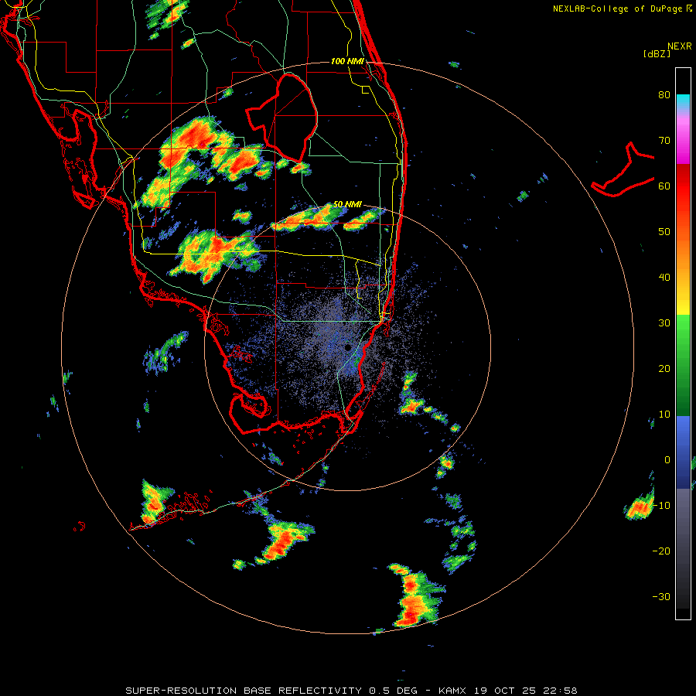
Task: Click the cyan top segment of the color bar
Action: tap(683, 101)
